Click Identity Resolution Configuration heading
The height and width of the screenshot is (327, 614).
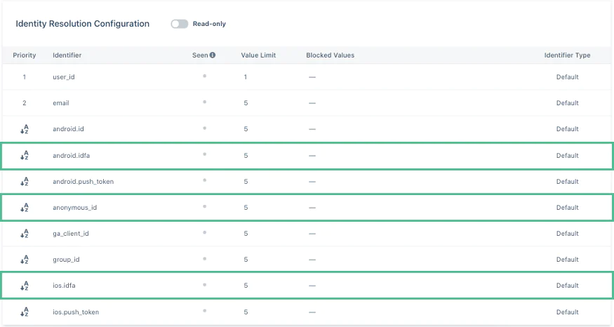pos(82,24)
